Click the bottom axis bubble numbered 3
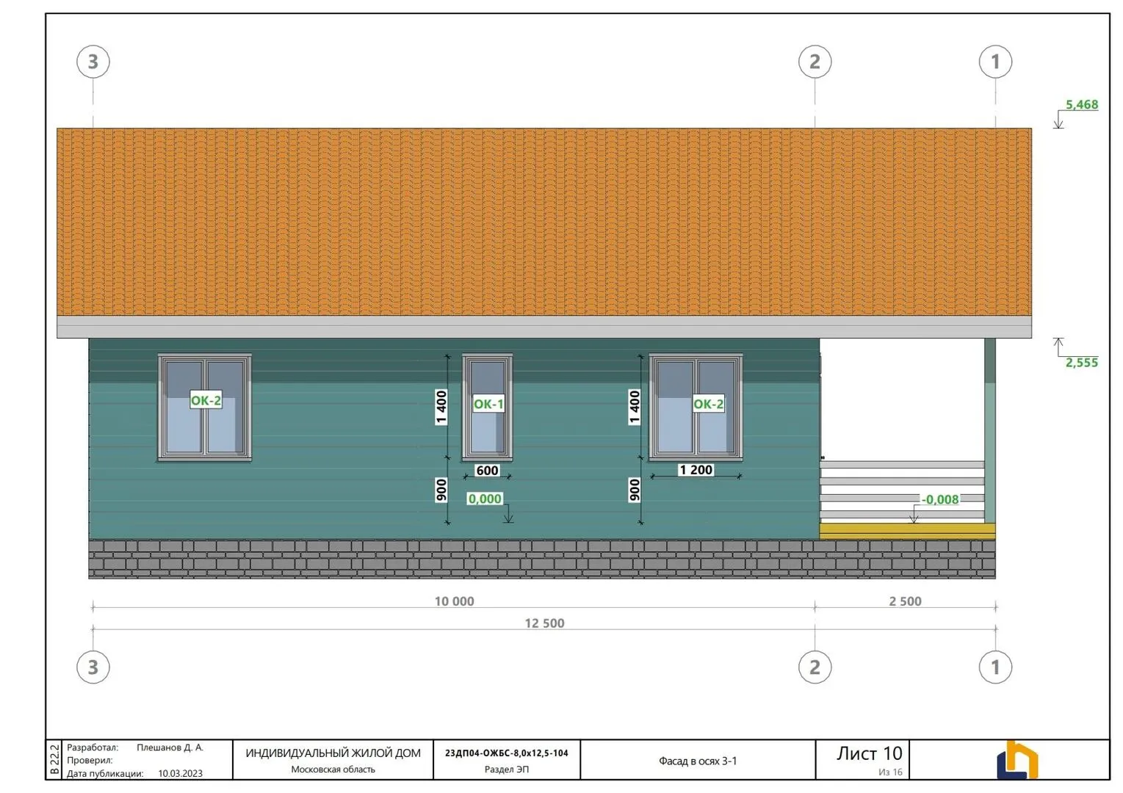Viewport: 1123px width, 793px height. (93, 667)
